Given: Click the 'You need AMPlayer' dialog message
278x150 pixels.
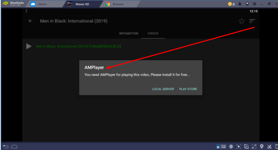Looking at the screenshot, I should [137, 75].
